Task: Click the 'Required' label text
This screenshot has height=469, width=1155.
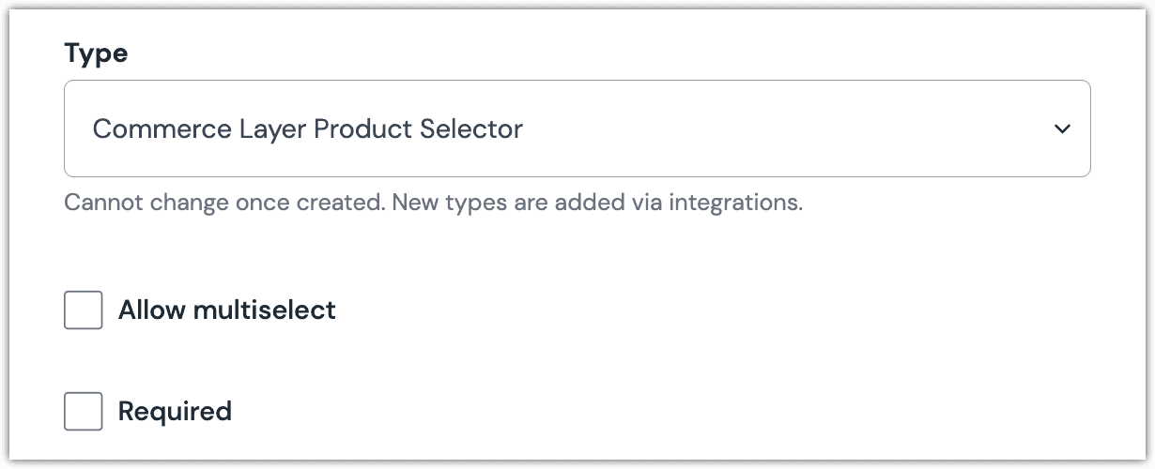Action: point(175,412)
